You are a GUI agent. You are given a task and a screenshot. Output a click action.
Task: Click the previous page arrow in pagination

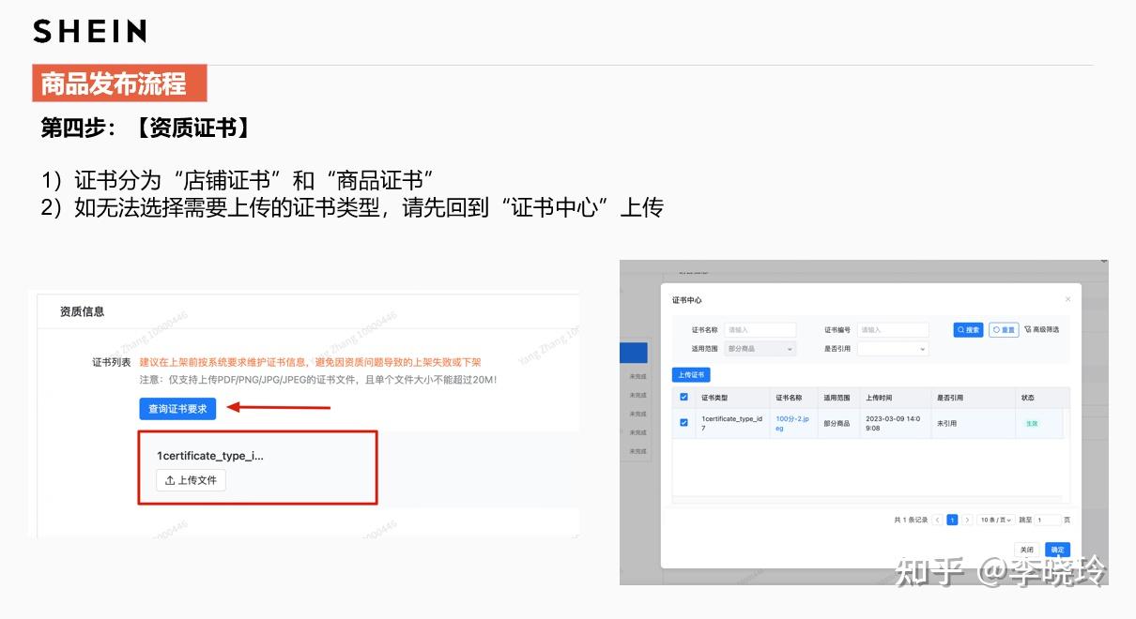coord(938,519)
